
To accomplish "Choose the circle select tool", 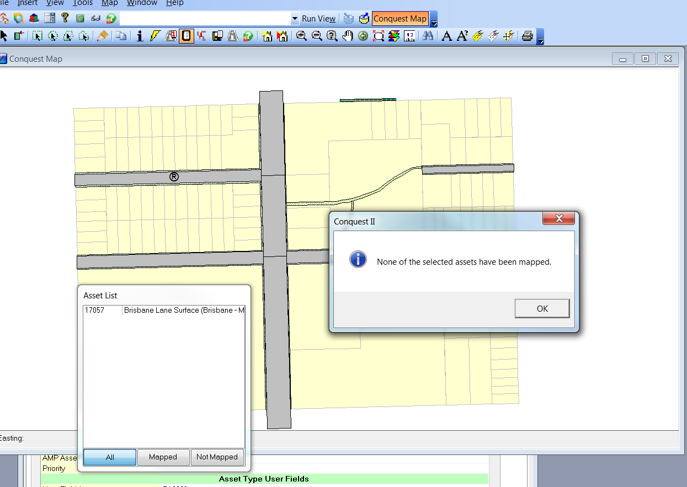I will (x=53, y=36).
